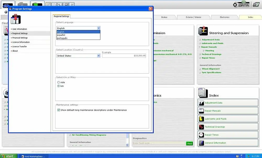This screenshot has width=262, height=158.
Task: Choose español in the language list
Action: tap(78, 35)
